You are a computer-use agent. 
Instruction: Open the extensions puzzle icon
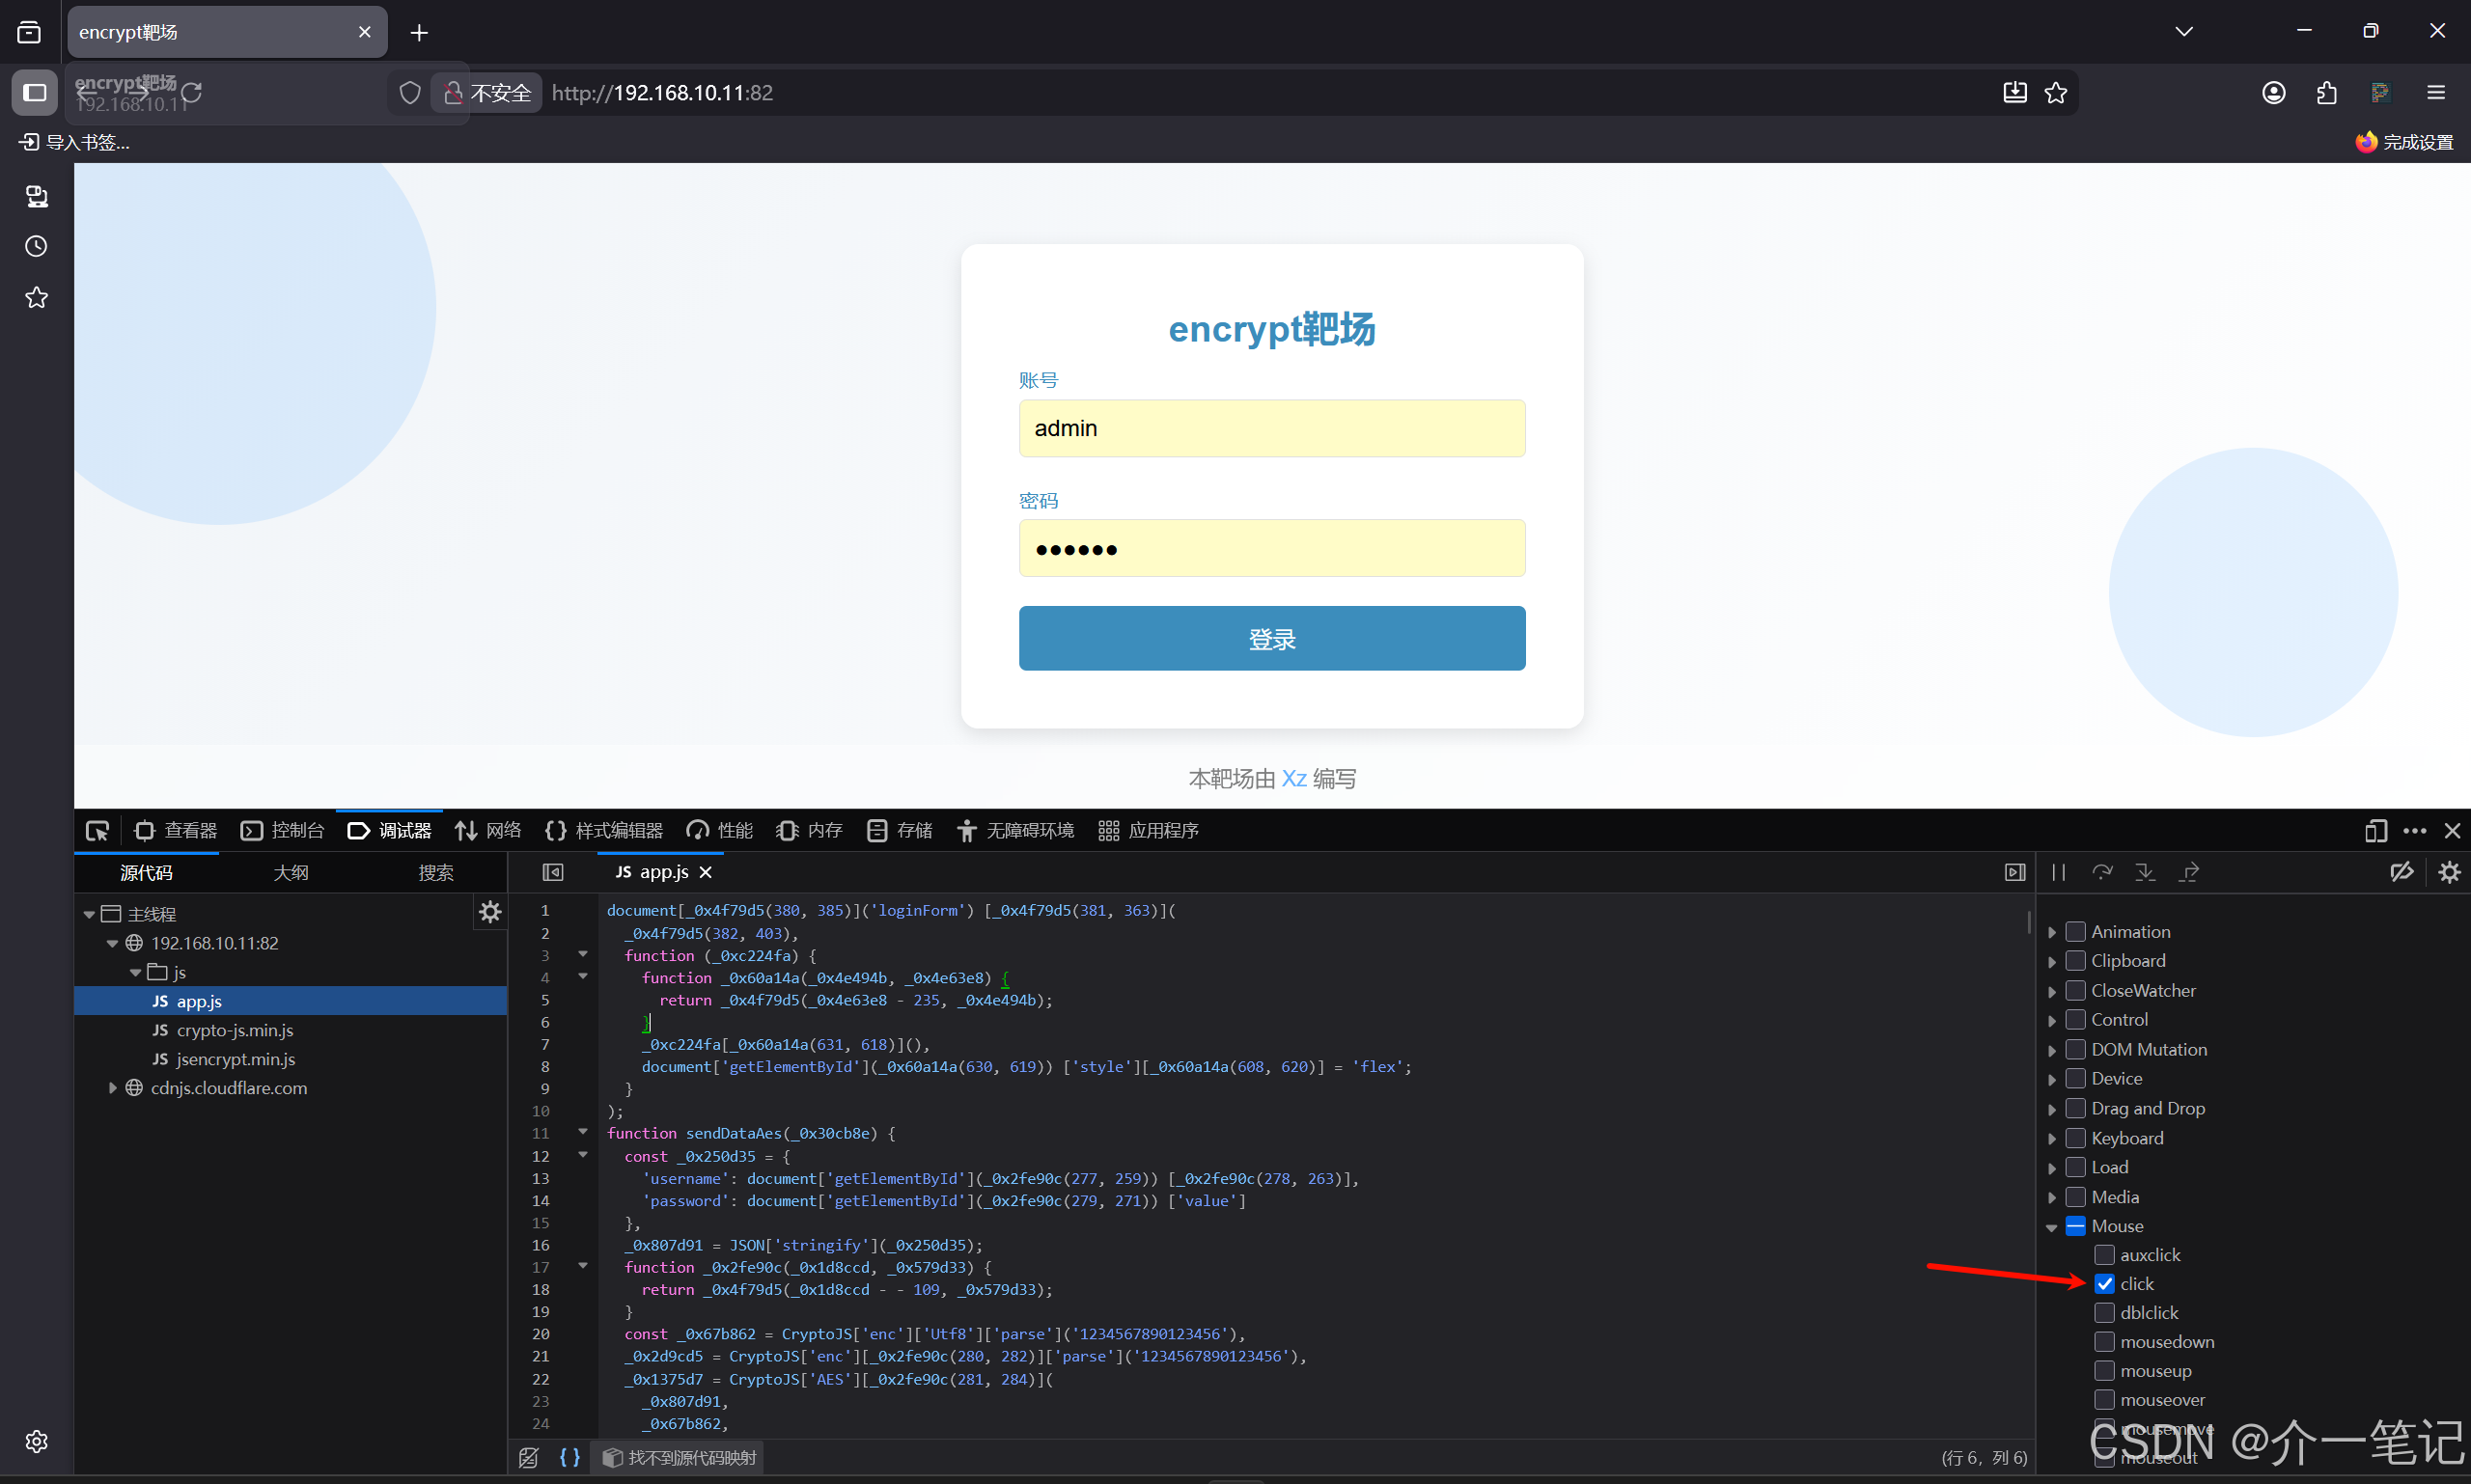(x=2327, y=93)
